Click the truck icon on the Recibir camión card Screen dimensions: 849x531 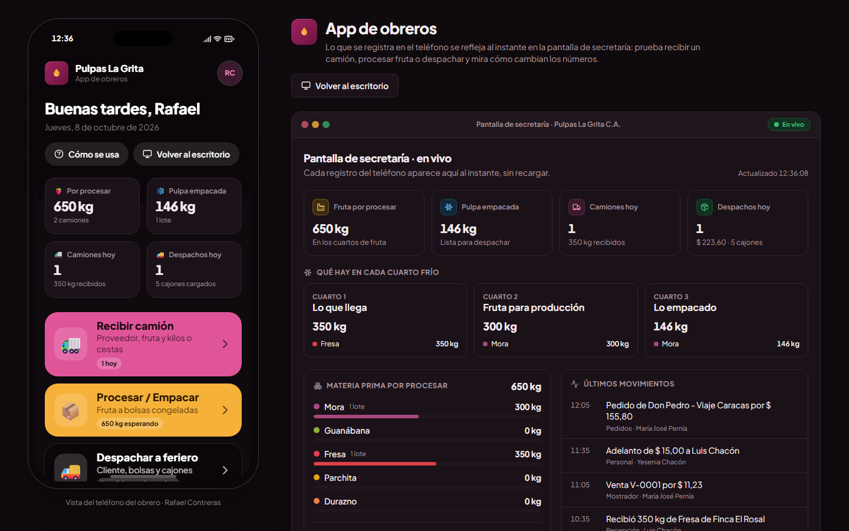71,344
